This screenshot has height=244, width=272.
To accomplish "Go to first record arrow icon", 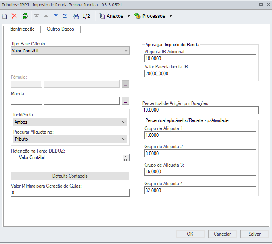I will (x=36, y=16).
